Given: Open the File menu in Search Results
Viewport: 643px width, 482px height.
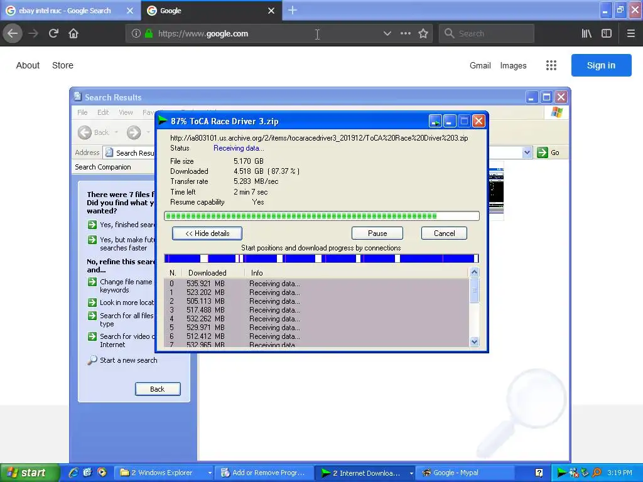Looking at the screenshot, I should tap(82, 112).
